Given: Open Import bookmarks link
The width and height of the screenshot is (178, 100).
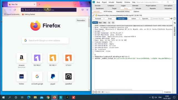Looking at the screenshot, I should coord(12,14).
